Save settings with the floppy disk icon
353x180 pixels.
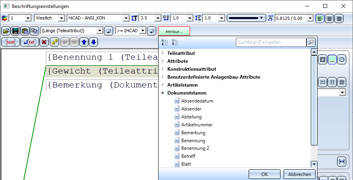coord(15,31)
